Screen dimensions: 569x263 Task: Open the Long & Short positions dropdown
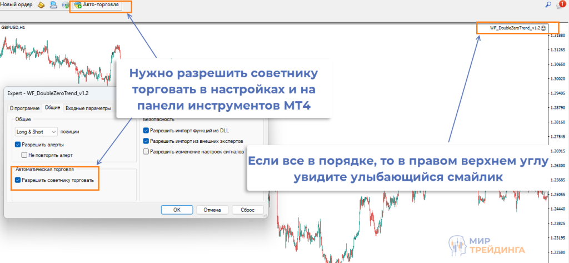point(36,131)
